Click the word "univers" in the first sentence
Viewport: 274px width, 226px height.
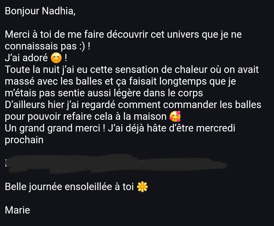point(183,34)
